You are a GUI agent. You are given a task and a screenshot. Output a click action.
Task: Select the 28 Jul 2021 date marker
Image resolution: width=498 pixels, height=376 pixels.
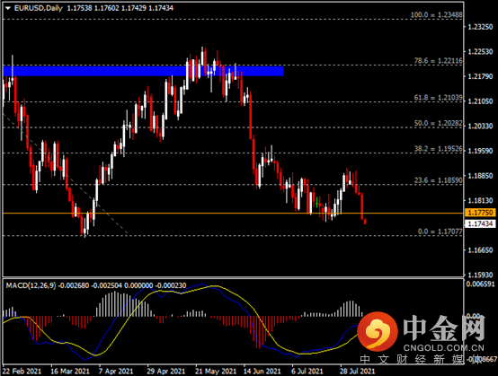(x=357, y=371)
